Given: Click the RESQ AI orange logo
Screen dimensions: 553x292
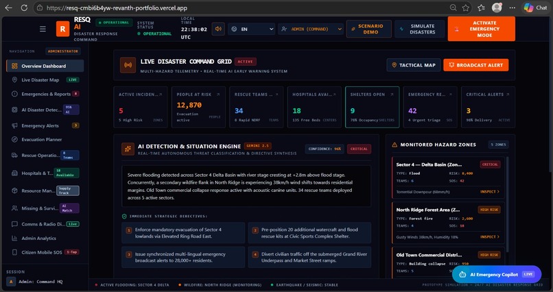Looking at the screenshot, I should pyautogui.click(x=62, y=29).
